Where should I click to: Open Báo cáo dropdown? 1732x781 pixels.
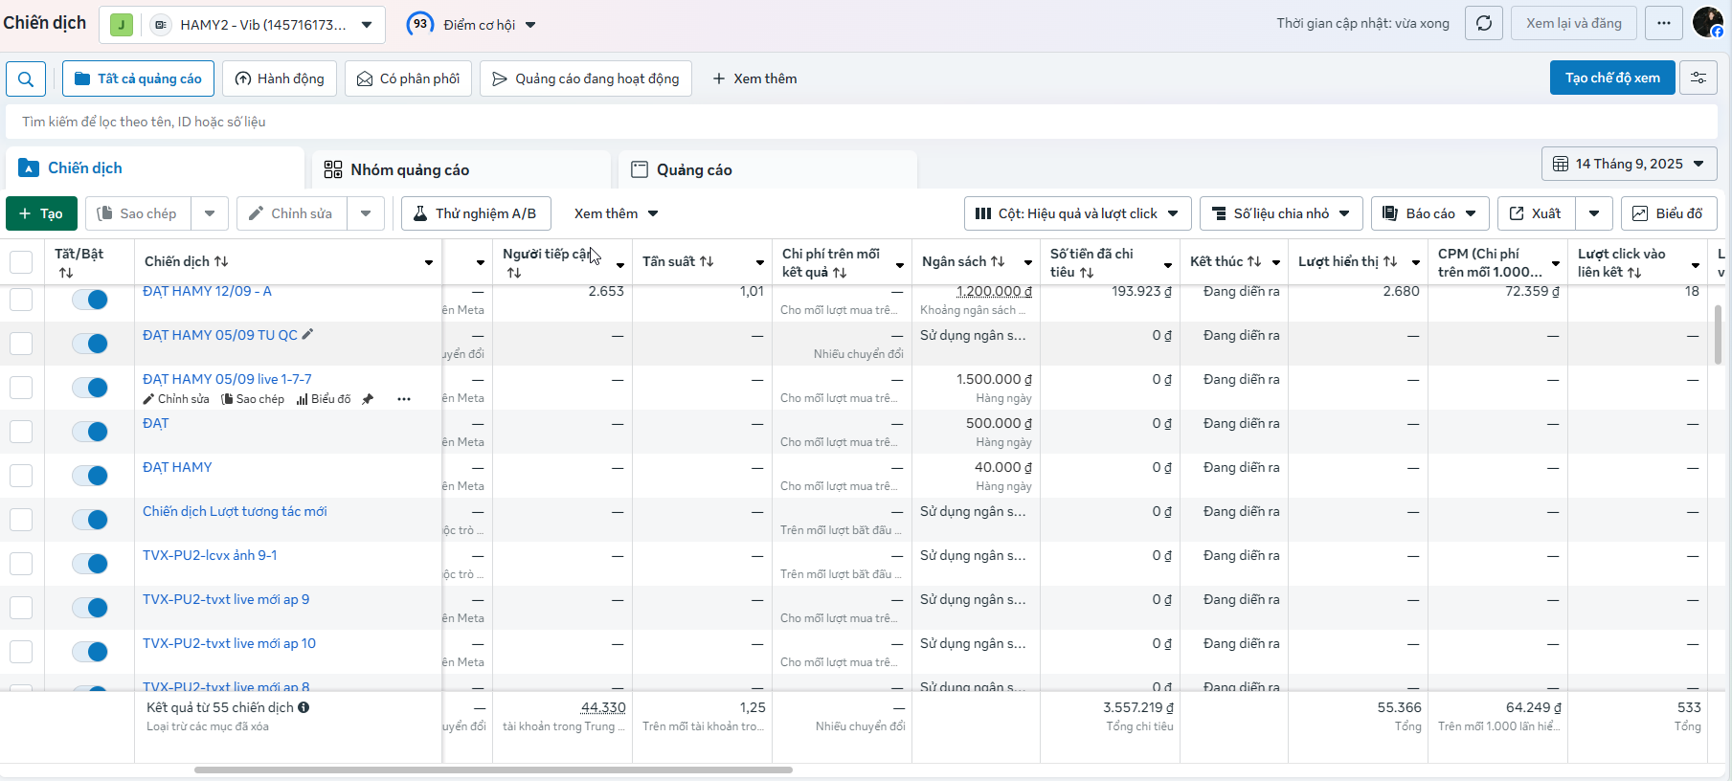click(x=1430, y=213)
